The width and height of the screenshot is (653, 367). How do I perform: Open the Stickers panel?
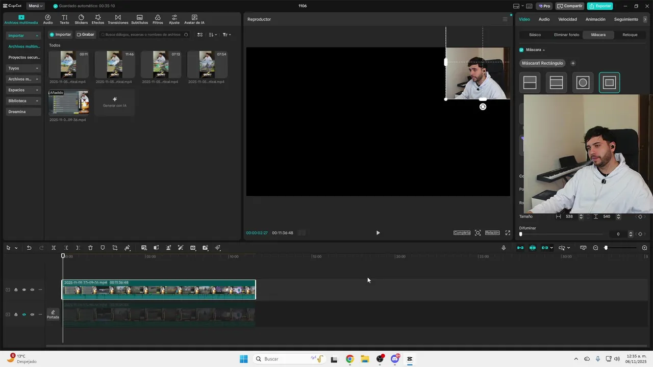point(81,19)
